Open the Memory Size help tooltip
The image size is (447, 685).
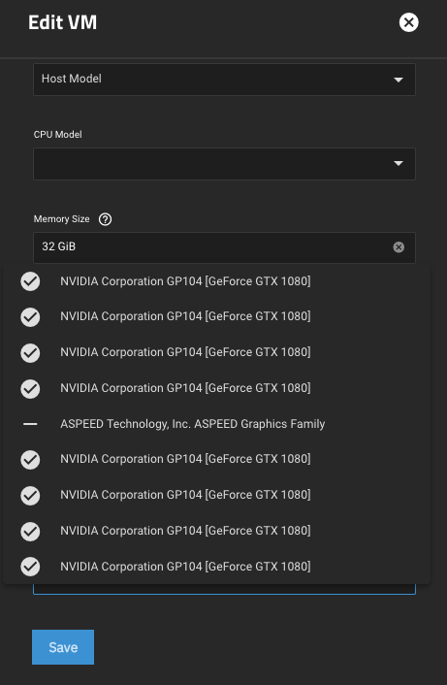point(105,219)
